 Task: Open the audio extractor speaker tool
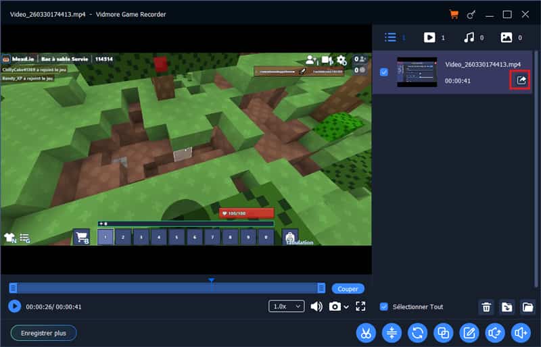point(495,333)
